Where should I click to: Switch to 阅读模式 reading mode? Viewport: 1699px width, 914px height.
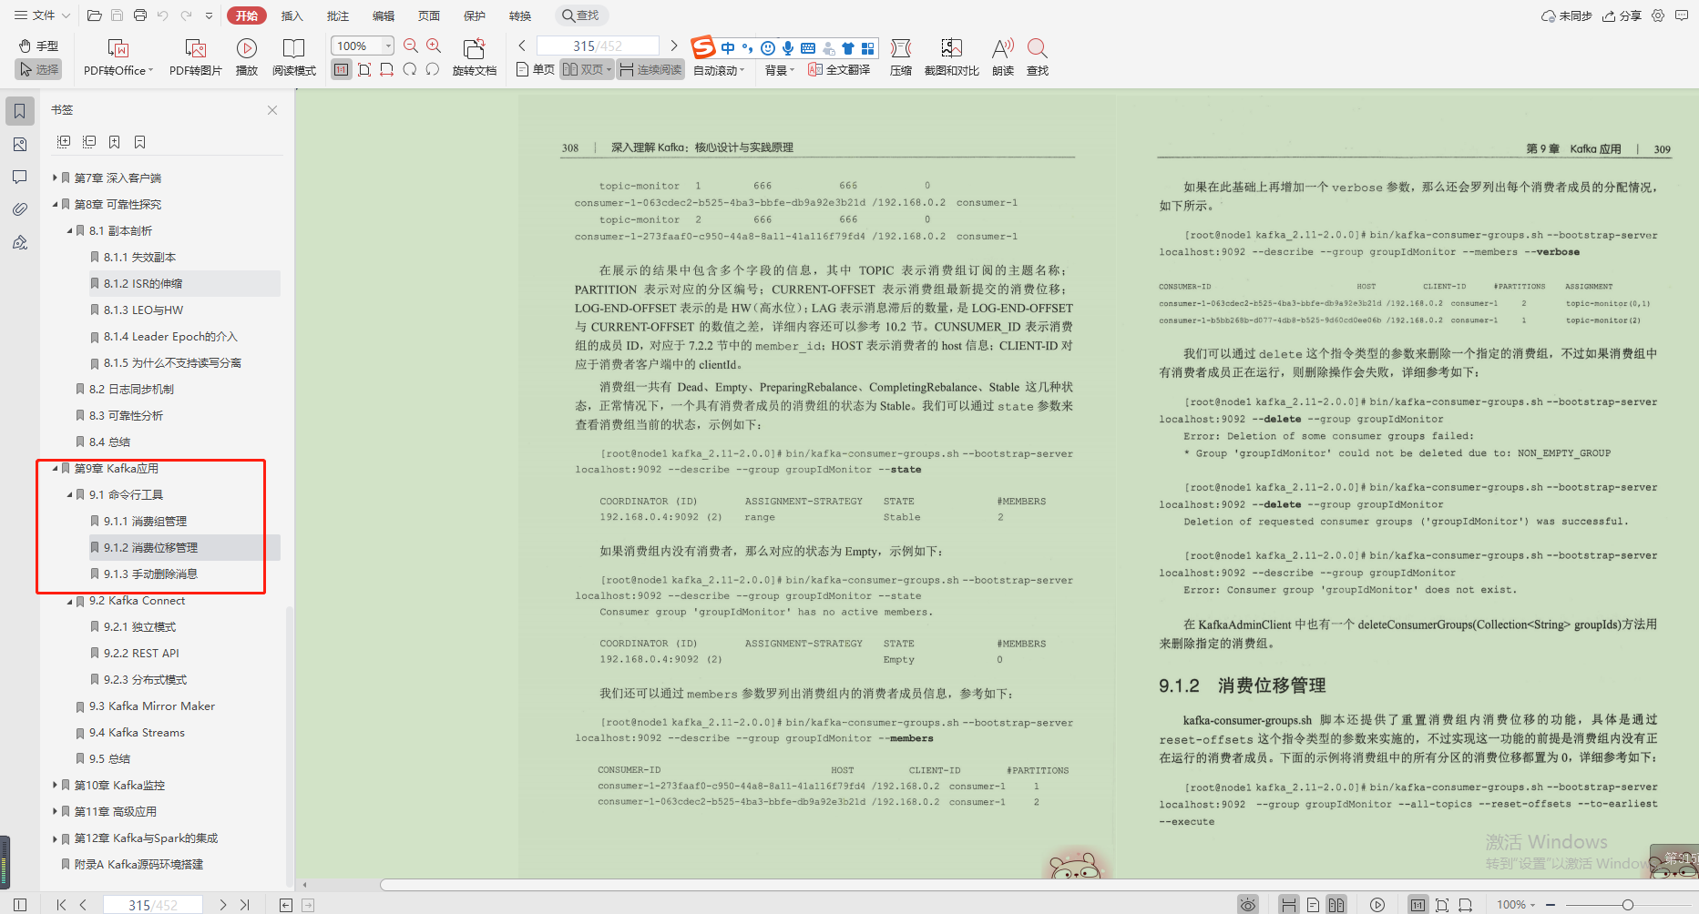(293, 56)
